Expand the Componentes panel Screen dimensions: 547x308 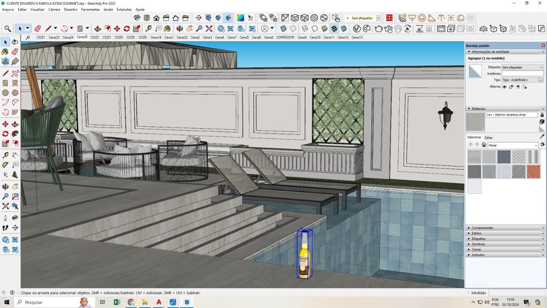[x=482, y=228]
